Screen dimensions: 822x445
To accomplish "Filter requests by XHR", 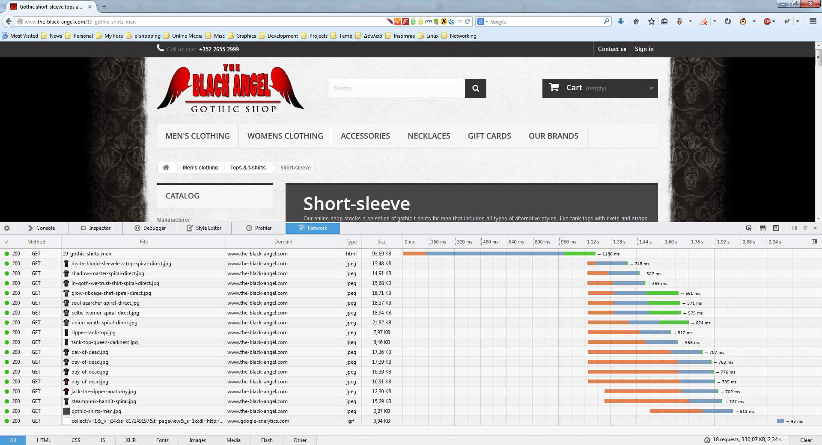I will point(131,440).
